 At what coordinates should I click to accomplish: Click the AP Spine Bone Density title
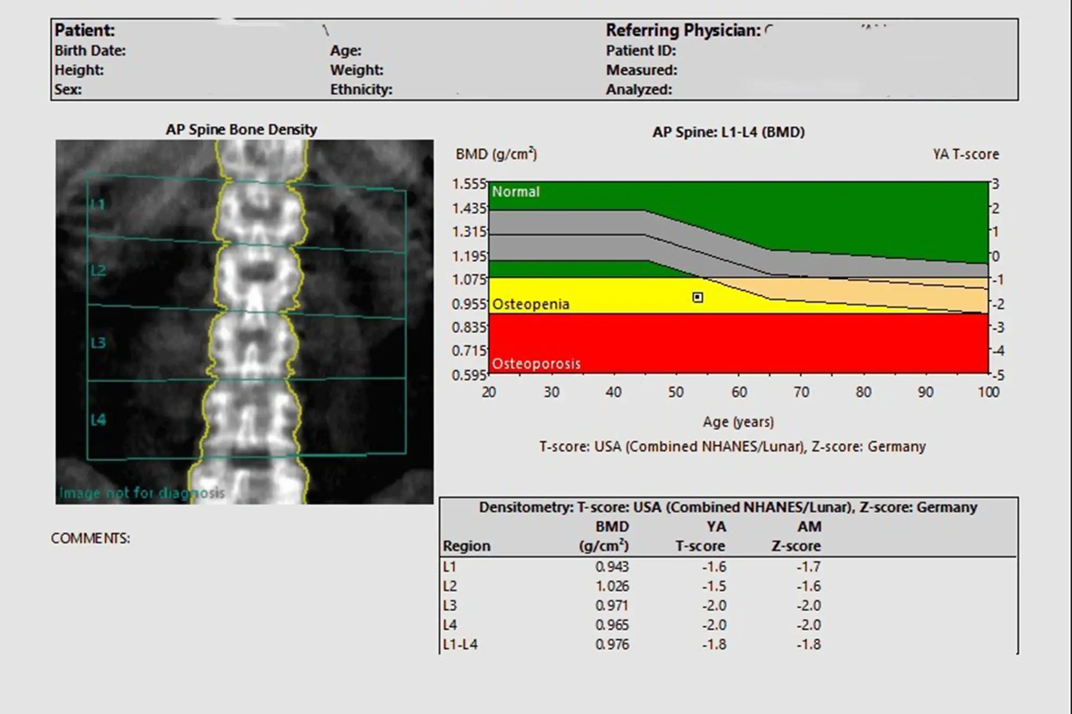(x=241, y=130)
